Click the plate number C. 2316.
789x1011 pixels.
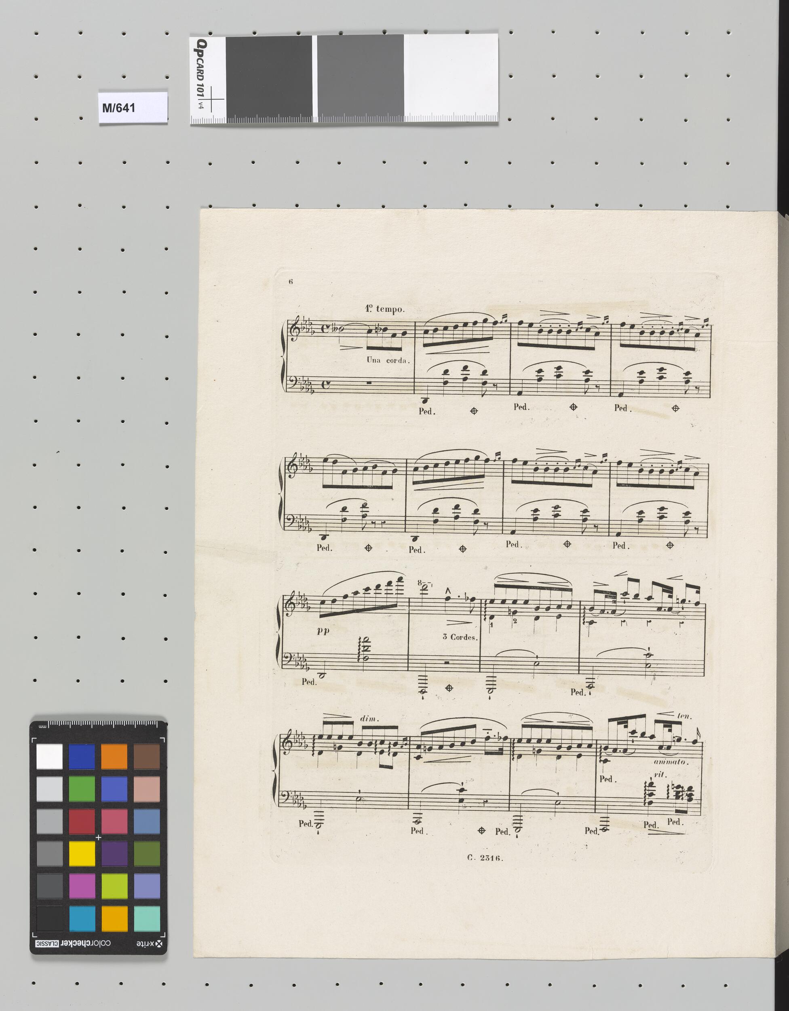click(x=485, y=858)
